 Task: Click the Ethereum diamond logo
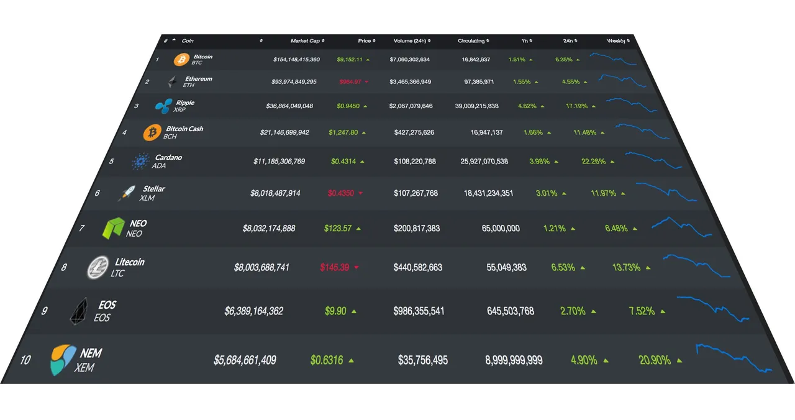pos(172,81)
